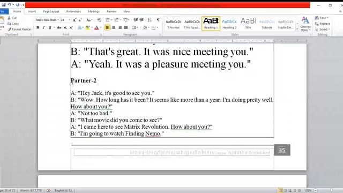Change language from English (U.S.)
Screen dimensions: 343x193
[x=63, y=190]
